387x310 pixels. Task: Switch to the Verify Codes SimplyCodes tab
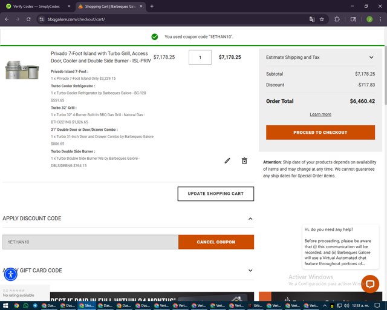(36, 7)
